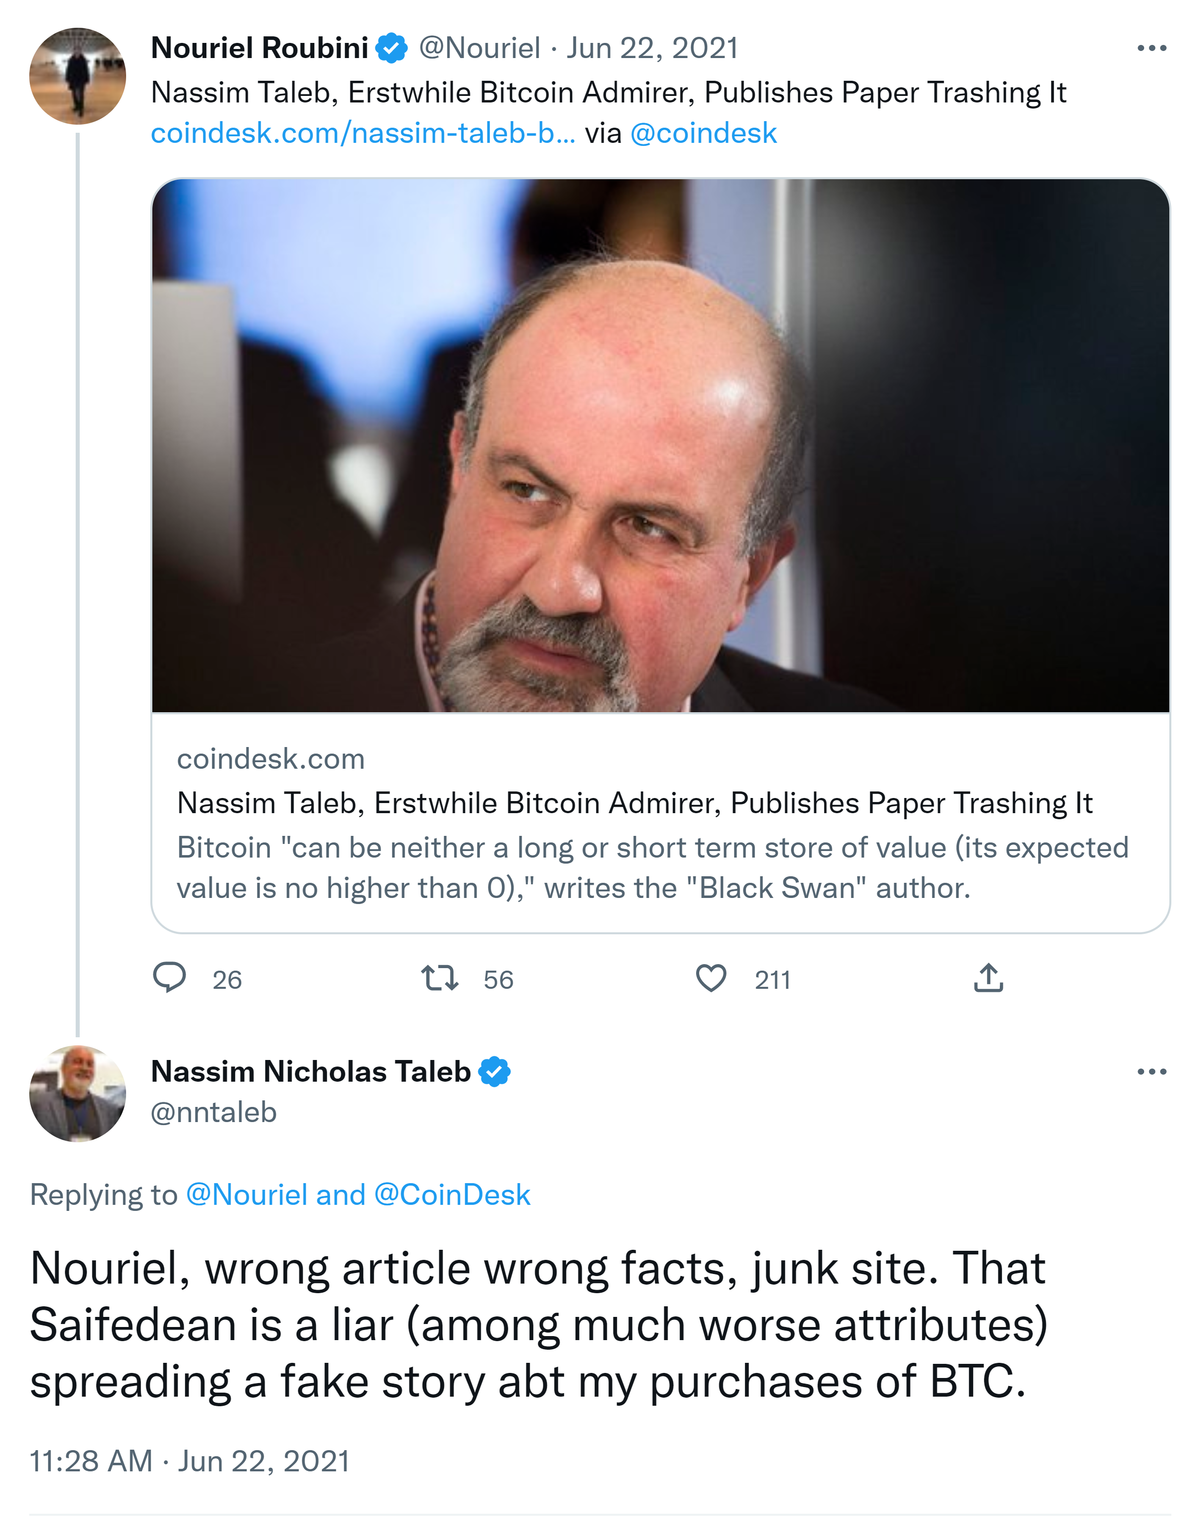Click the retweet icon under Roubini's tweet
This screenshot has width=1189, height=1540.
[439, 978]
